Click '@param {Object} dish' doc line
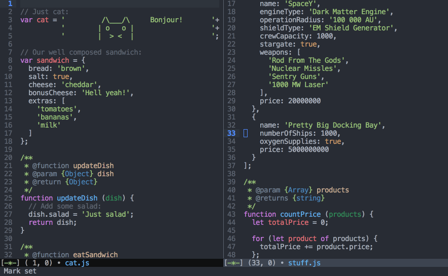448x276 pixels. click(69, 174)
